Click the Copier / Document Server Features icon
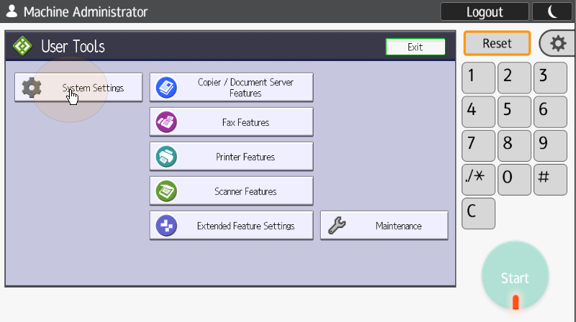The width and height of the screenshot is (576, 322). 166,88
